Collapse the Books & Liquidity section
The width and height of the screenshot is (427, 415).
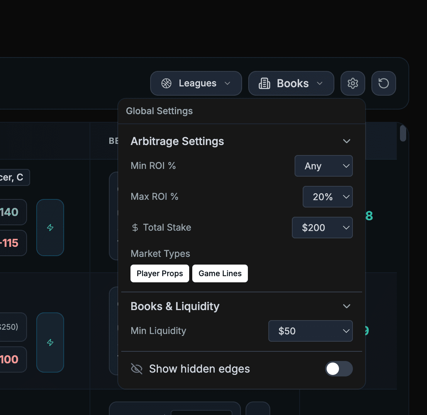pos(346,306)
